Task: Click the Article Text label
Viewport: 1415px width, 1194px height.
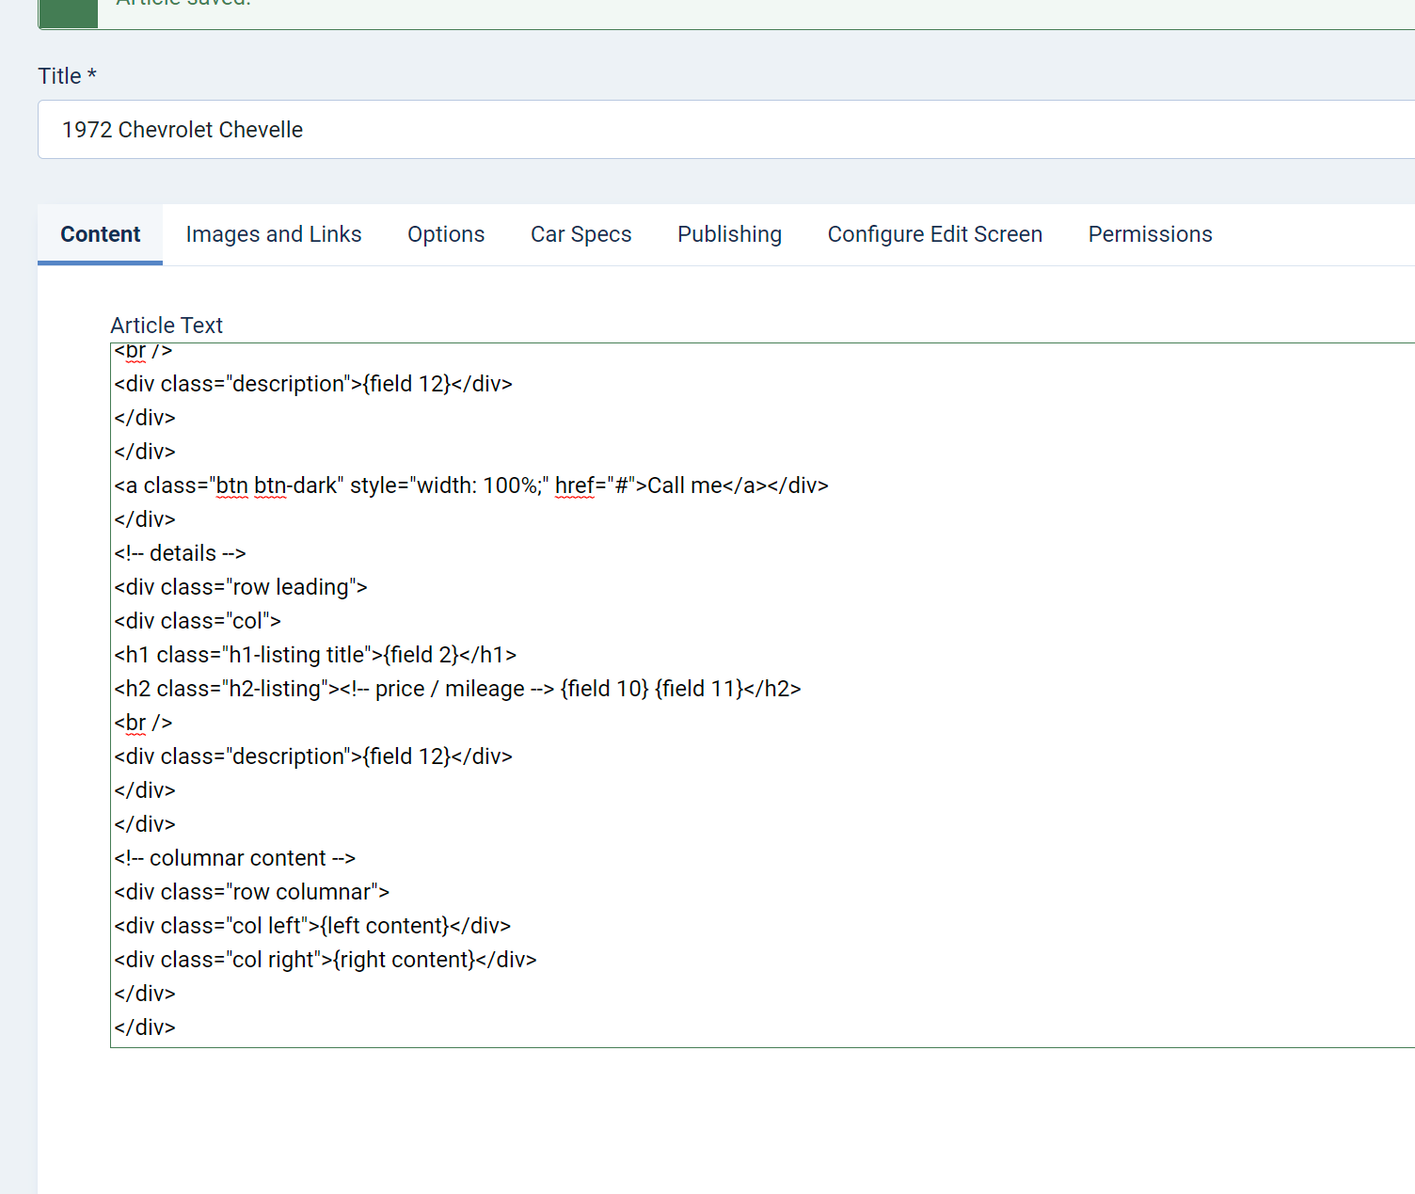Action: (x=167, y=326)
